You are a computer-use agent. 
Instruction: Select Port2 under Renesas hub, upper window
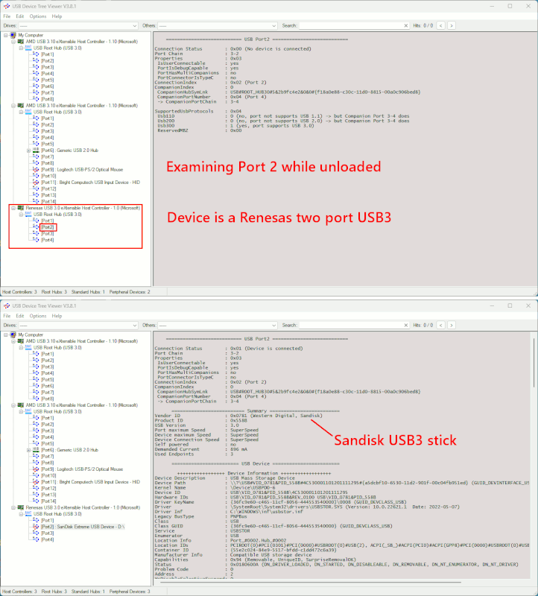point(48,227)
